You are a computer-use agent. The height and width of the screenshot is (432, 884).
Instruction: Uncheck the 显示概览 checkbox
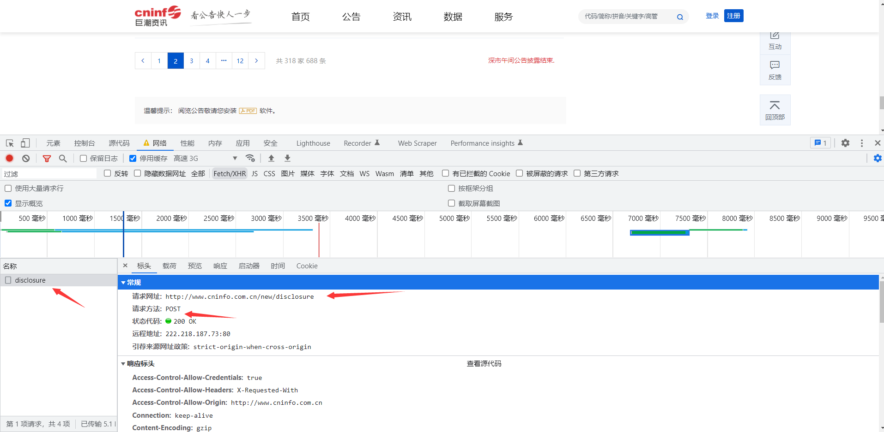point(8,203)
